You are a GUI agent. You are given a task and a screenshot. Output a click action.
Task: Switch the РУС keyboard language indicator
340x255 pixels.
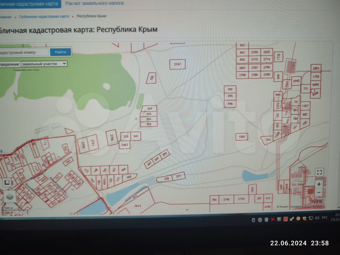point(325,218)
